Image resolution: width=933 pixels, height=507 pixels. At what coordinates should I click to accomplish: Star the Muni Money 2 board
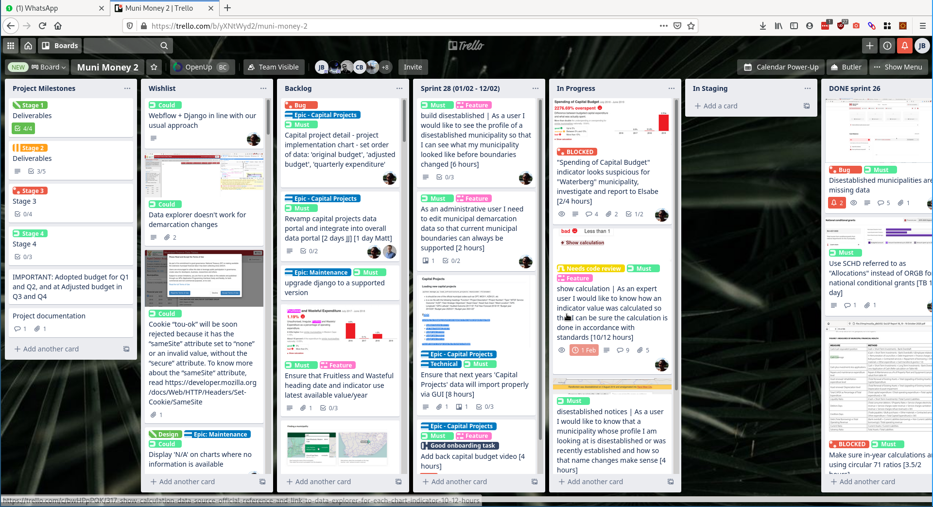(154, 67)
